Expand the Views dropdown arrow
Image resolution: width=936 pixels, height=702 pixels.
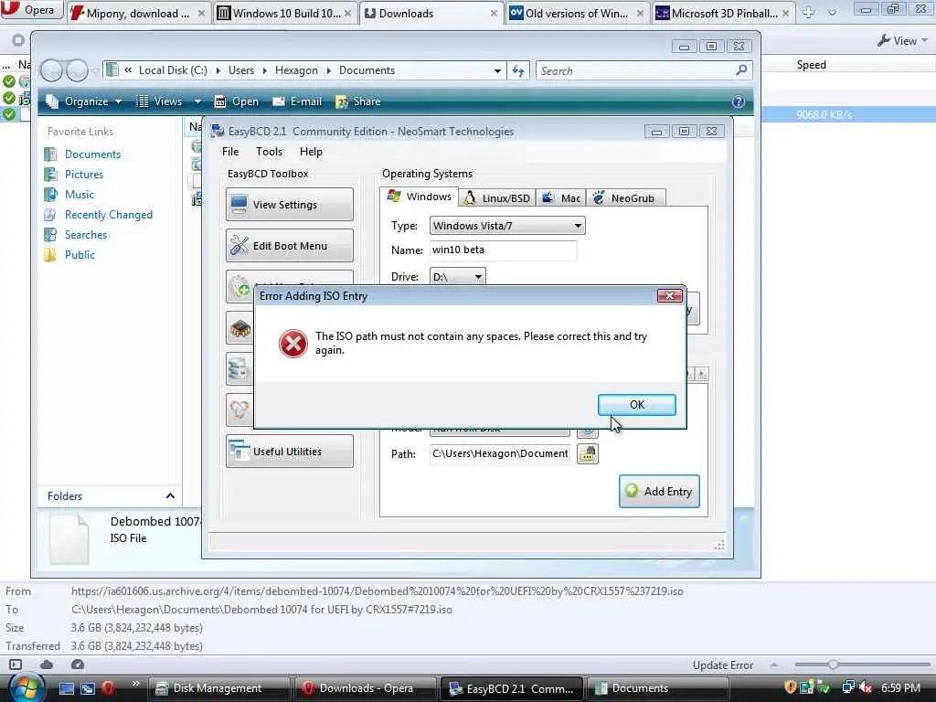tap(197, 101)
